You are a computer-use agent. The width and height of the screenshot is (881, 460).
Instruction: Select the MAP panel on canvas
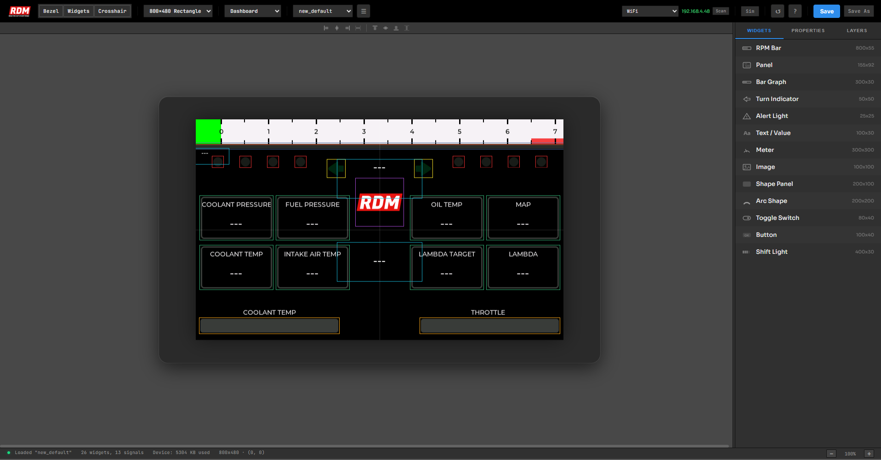click(523, 218)
